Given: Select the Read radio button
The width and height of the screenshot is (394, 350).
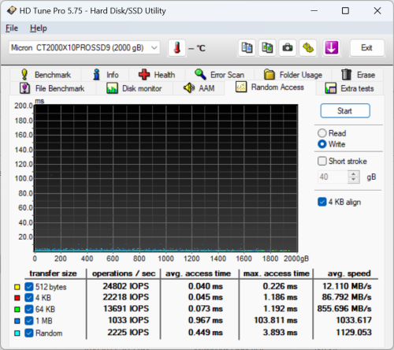Looking at the screenshot, I should [322, 133].
